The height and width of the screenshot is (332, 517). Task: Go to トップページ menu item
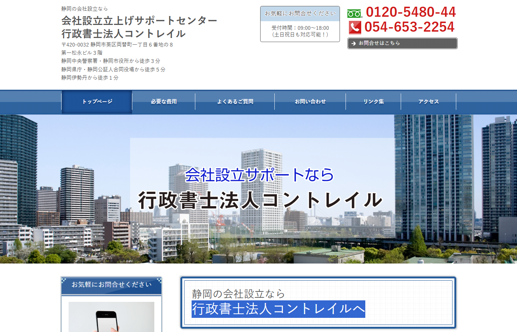pos(97,102)
